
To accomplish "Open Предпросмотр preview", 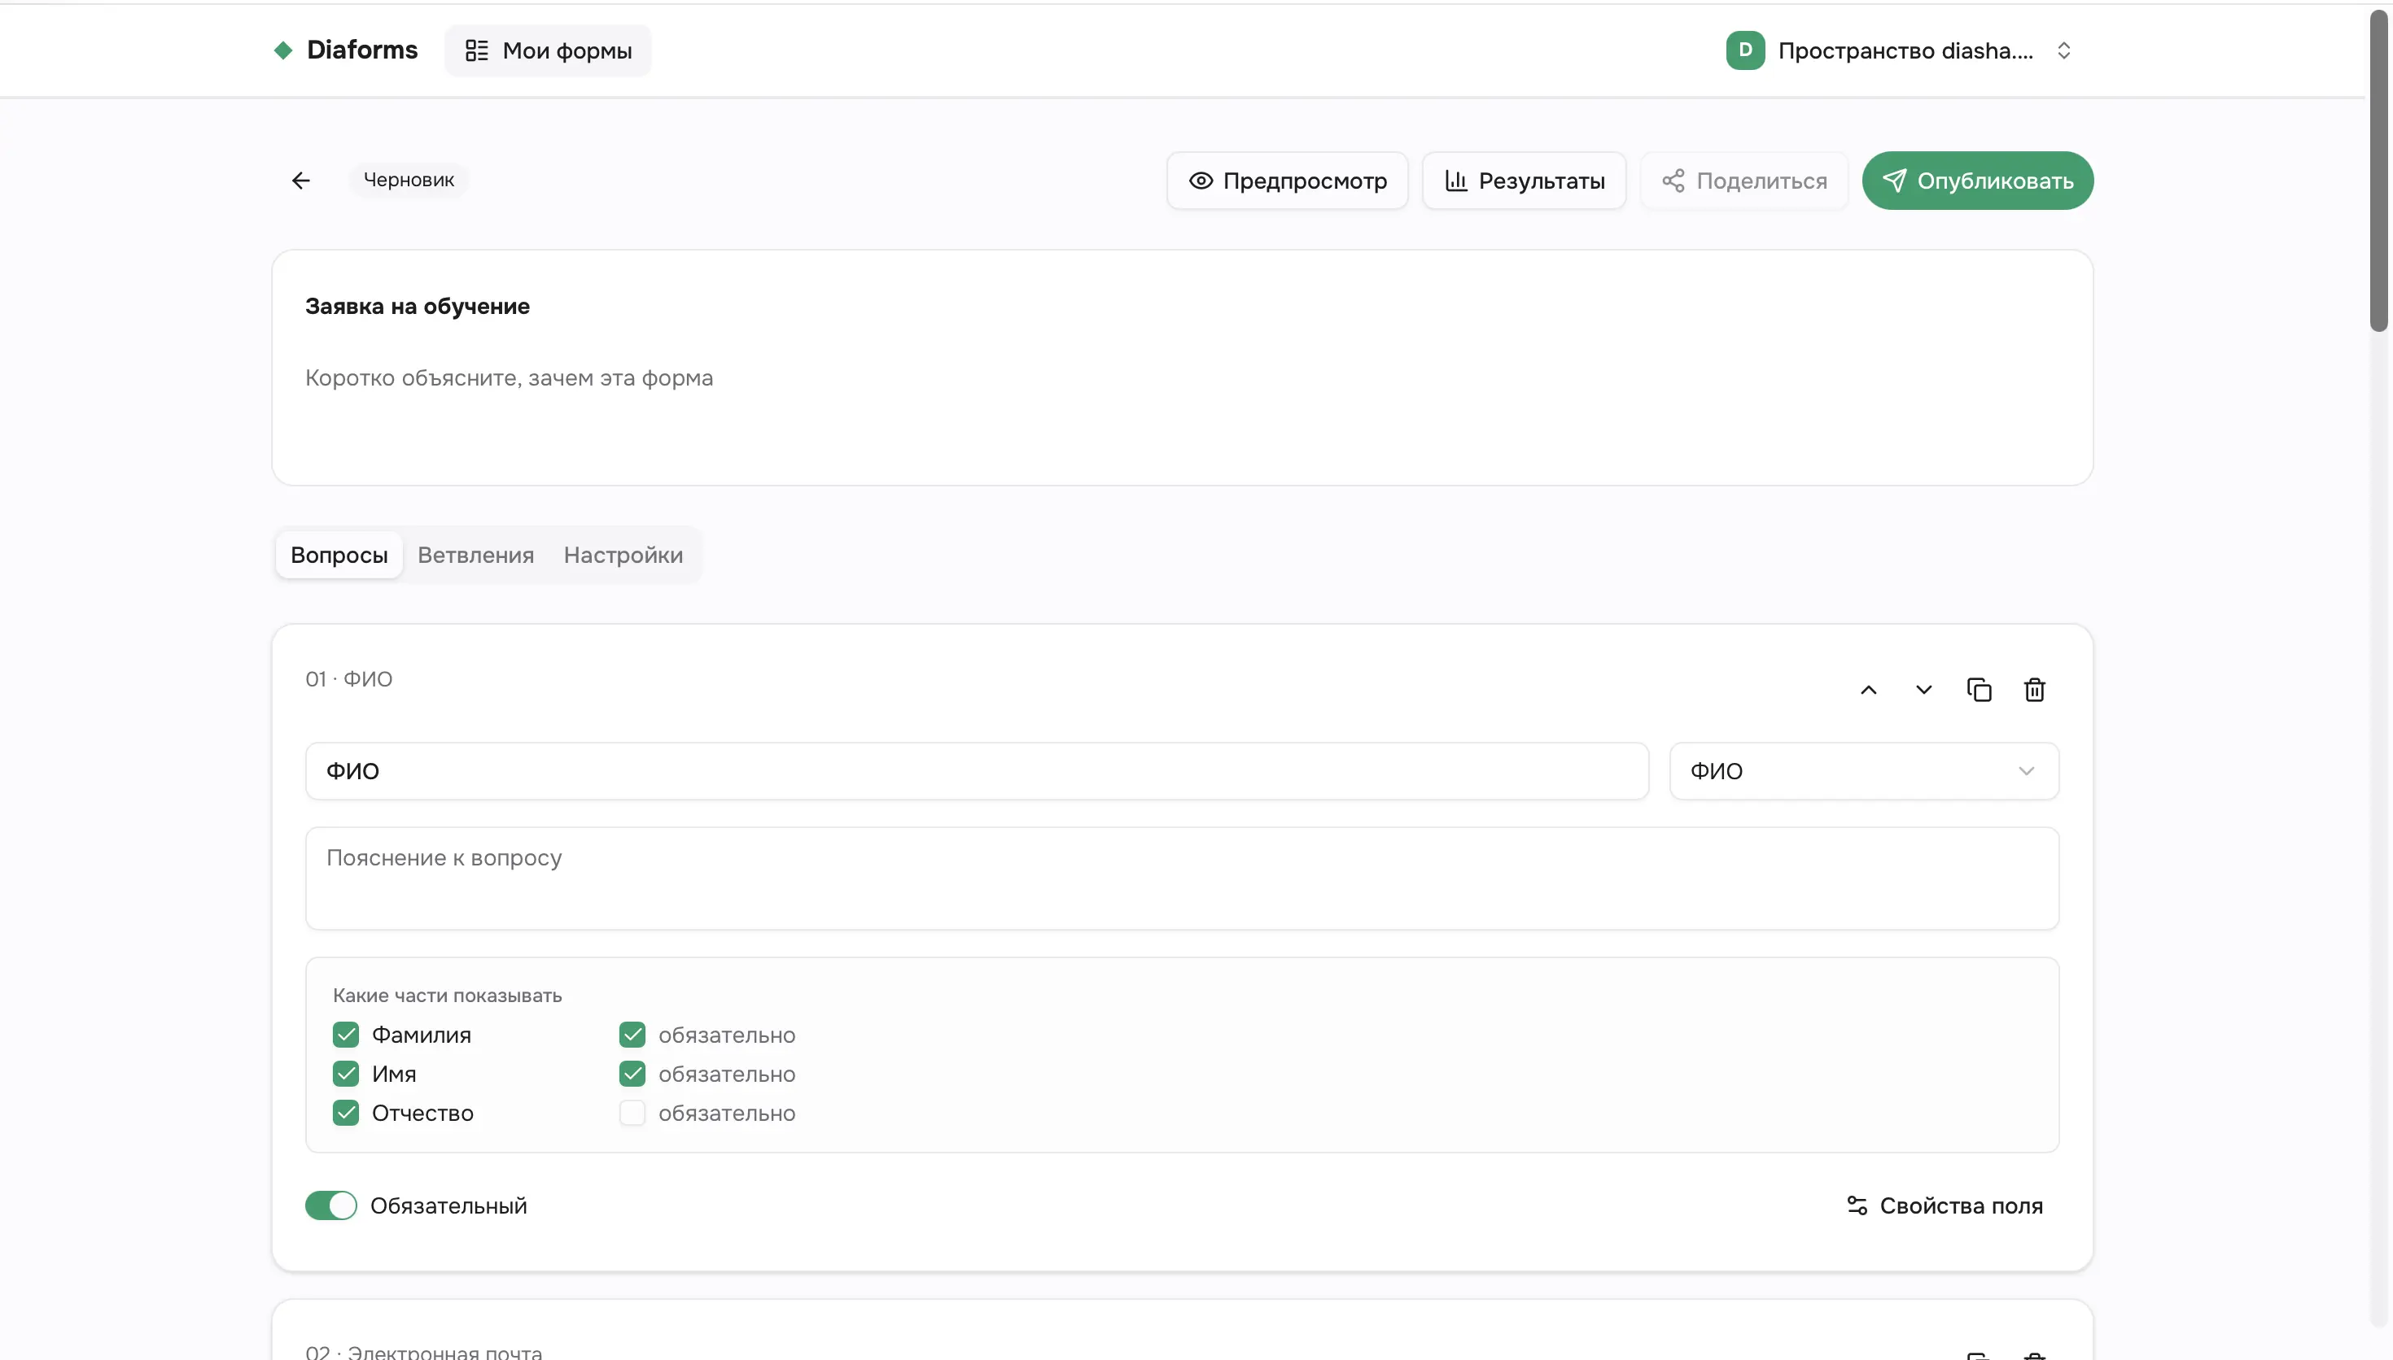I will pyautogui.click(x=1287, y=181).
